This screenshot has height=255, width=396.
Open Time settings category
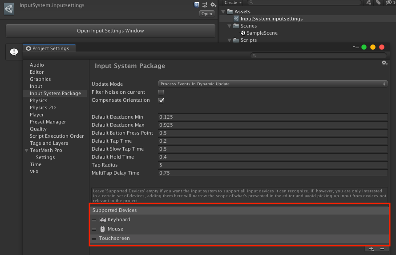tap(36, 164)
